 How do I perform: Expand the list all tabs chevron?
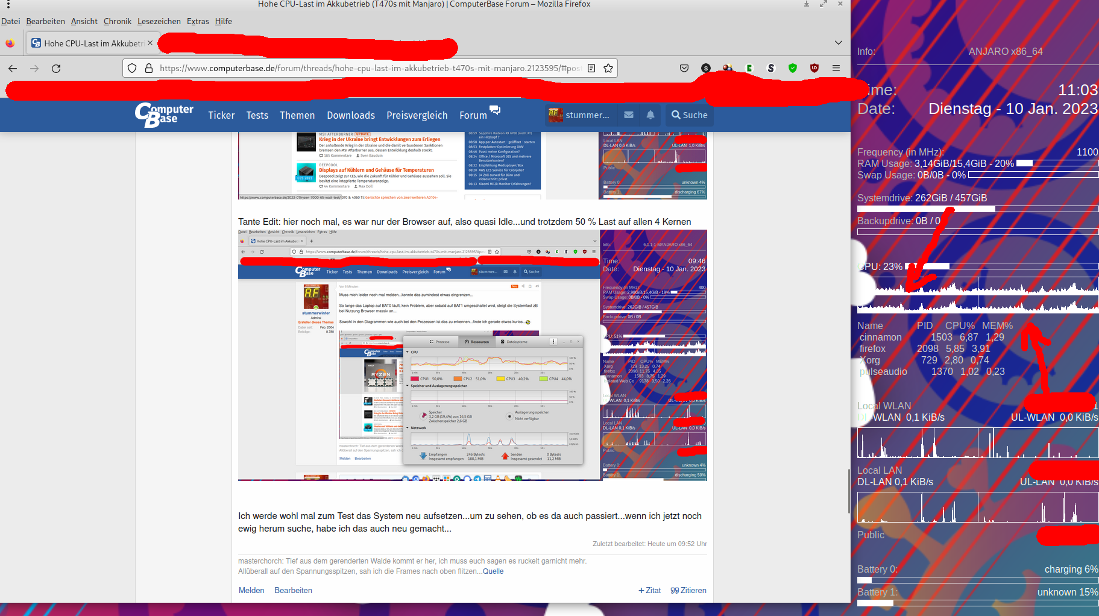pyautogui.click(x=839, y=43)
